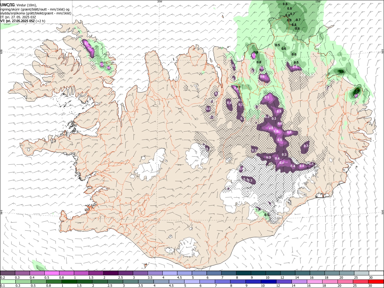The image size is (384, 288).
Task: Click the 'UWC/IG: Vindur (10m)' title text
Action: (x=19, y=5)
